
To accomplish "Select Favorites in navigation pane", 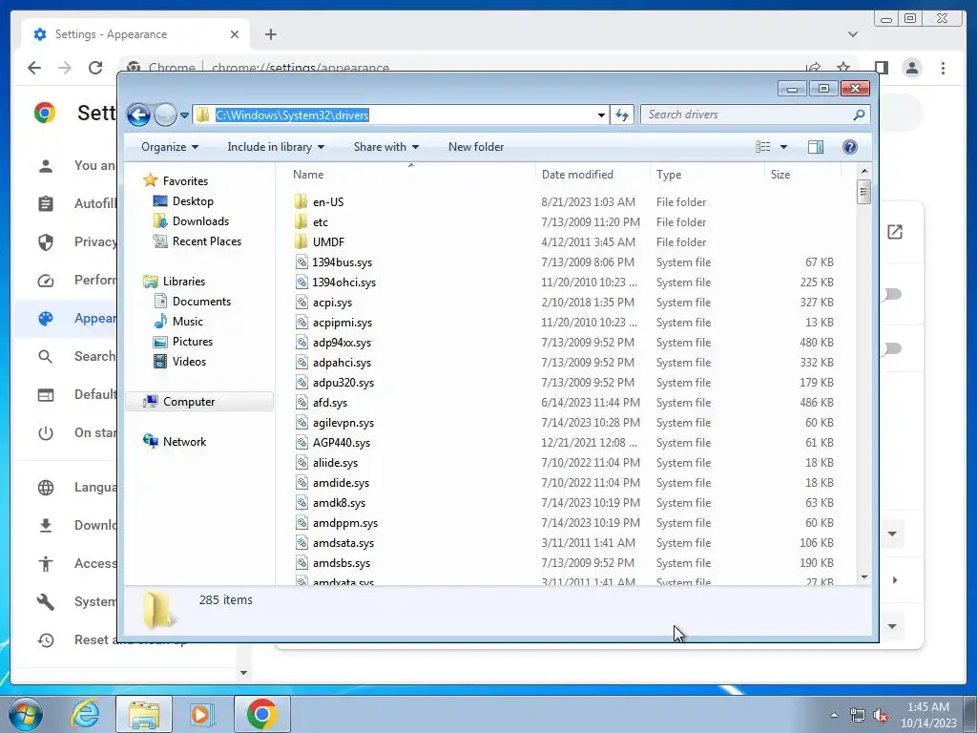I will point(185,180).
